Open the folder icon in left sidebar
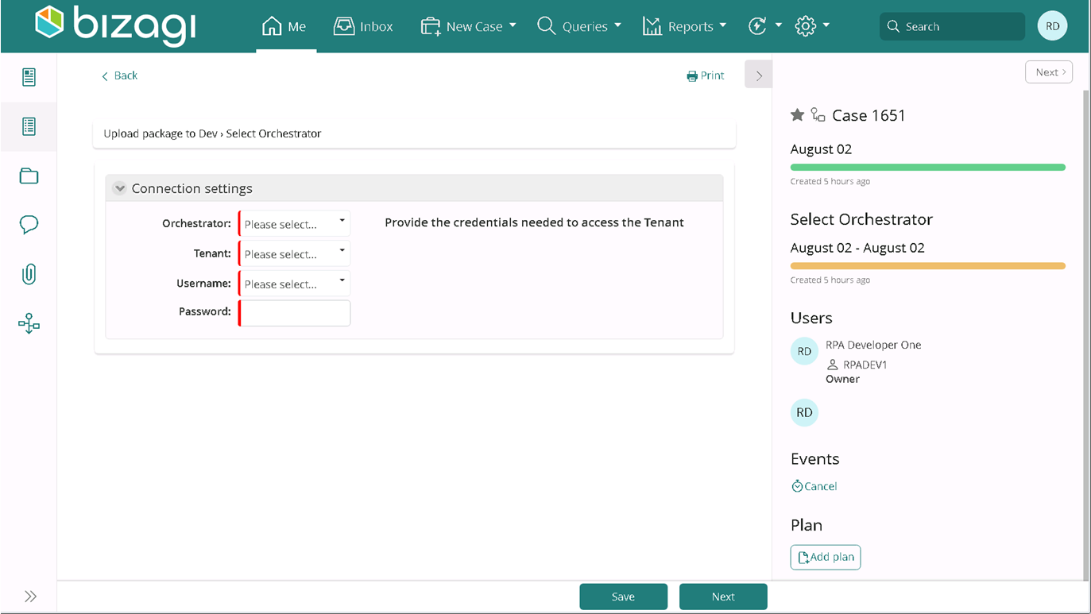1091x614 pixels. (x=29, y=176)
